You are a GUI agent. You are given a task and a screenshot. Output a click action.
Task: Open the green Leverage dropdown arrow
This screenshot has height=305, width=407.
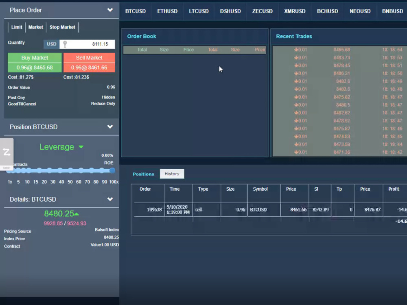pos(81,147)
